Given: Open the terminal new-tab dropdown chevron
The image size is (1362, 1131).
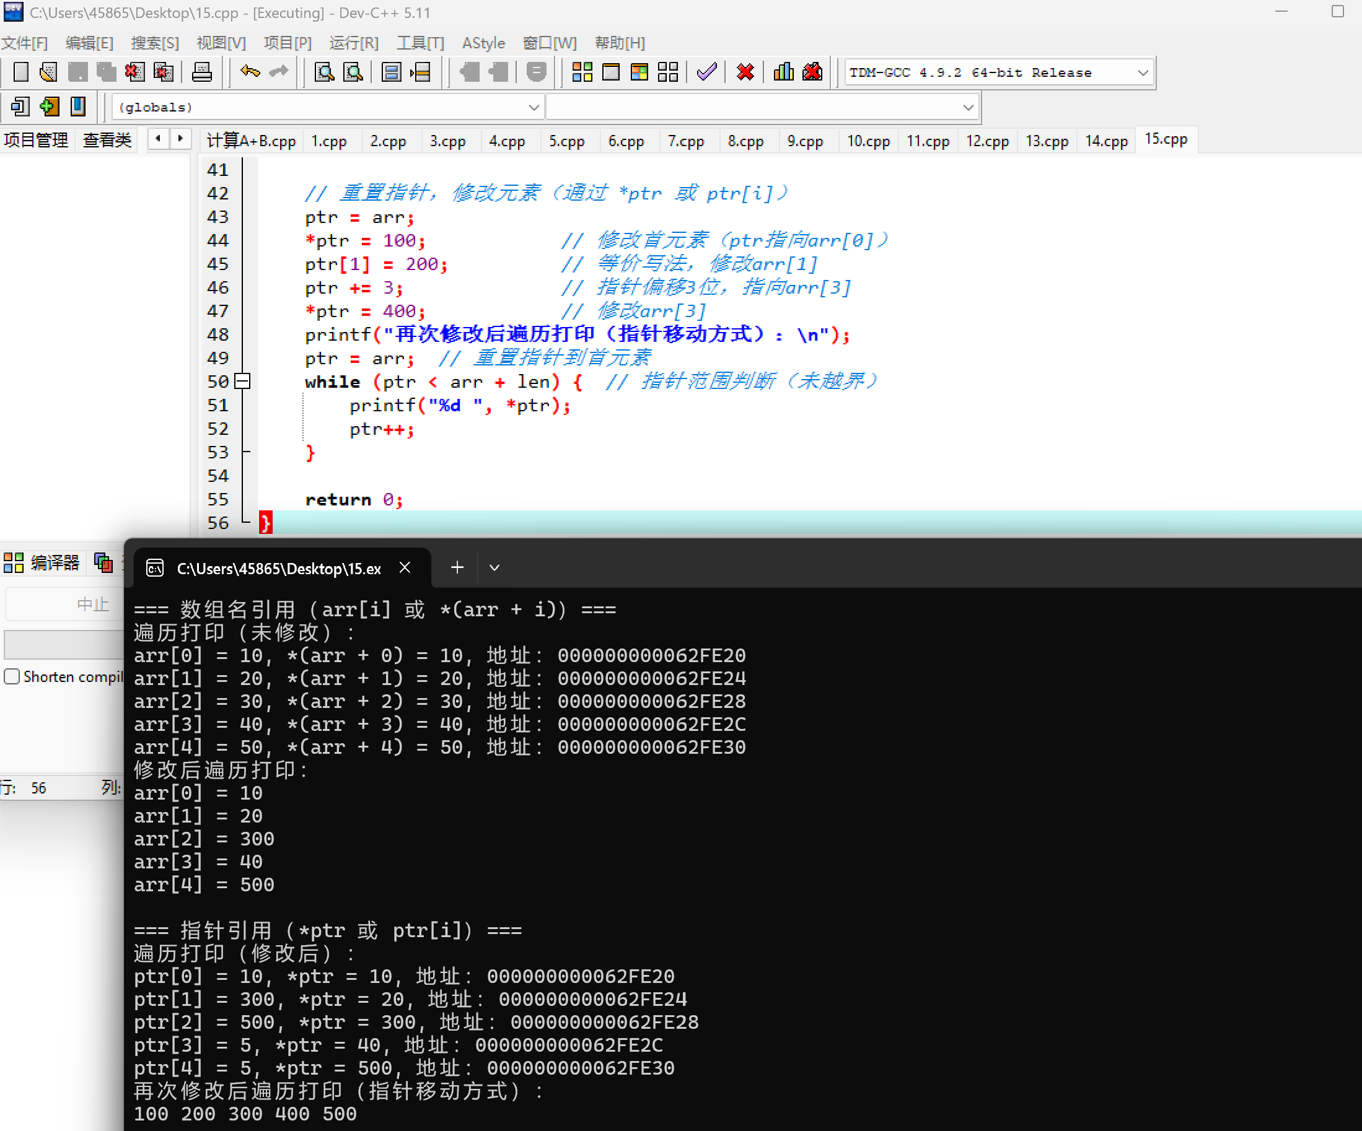Looking at the screenshot, I should tap(494, 568).
